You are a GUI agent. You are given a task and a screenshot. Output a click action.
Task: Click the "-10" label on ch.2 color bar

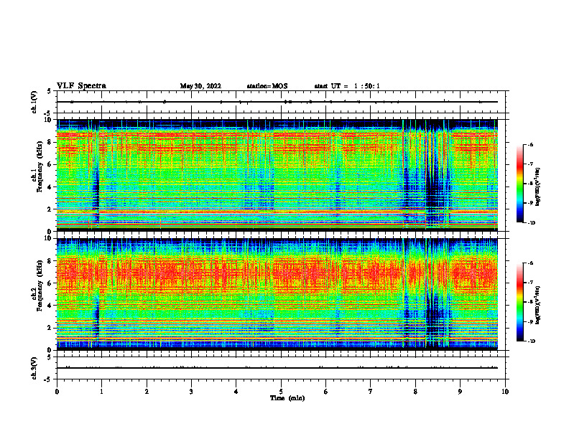pyautogui.click(x=531, y=341)
